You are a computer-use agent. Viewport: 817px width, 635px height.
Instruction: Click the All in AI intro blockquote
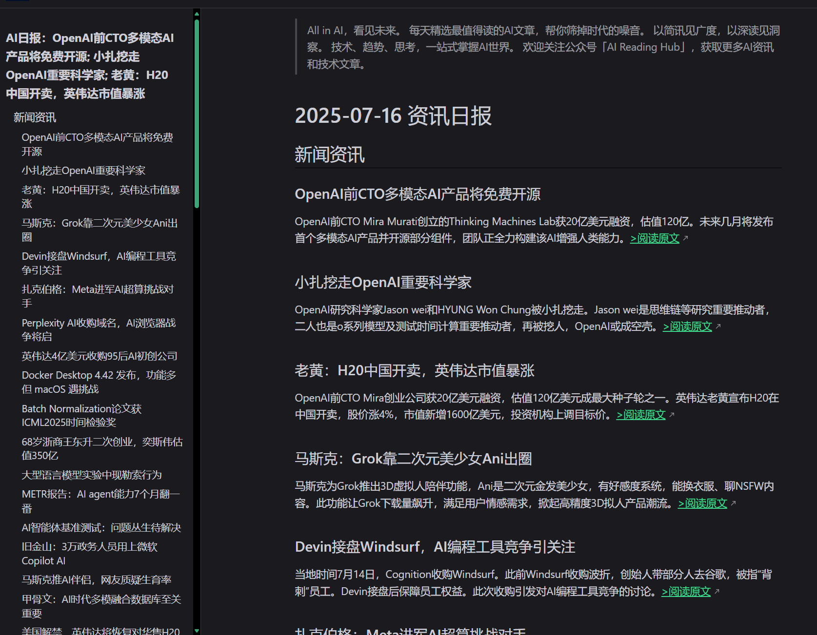coord(538,47)
